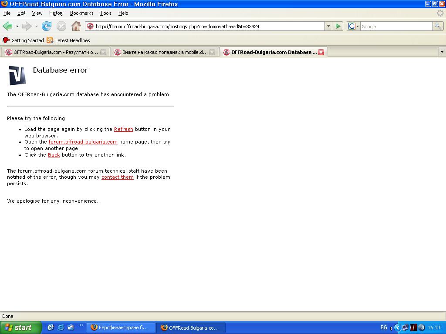446x334 pixels.
Task: Click the Firefox title bar icon
Action: [x=4, y=4]
